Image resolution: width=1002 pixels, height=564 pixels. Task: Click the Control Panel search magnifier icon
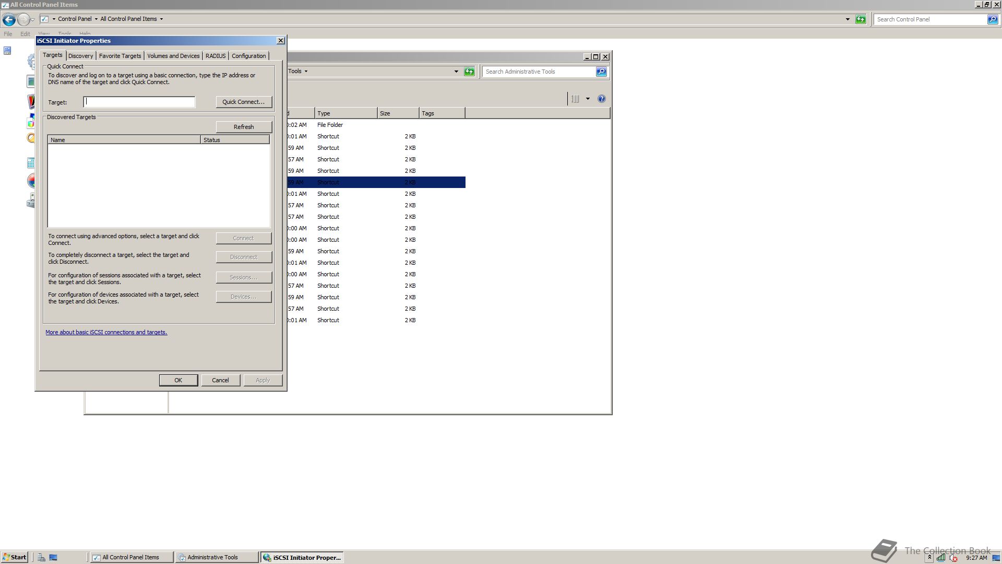[992, 19]
